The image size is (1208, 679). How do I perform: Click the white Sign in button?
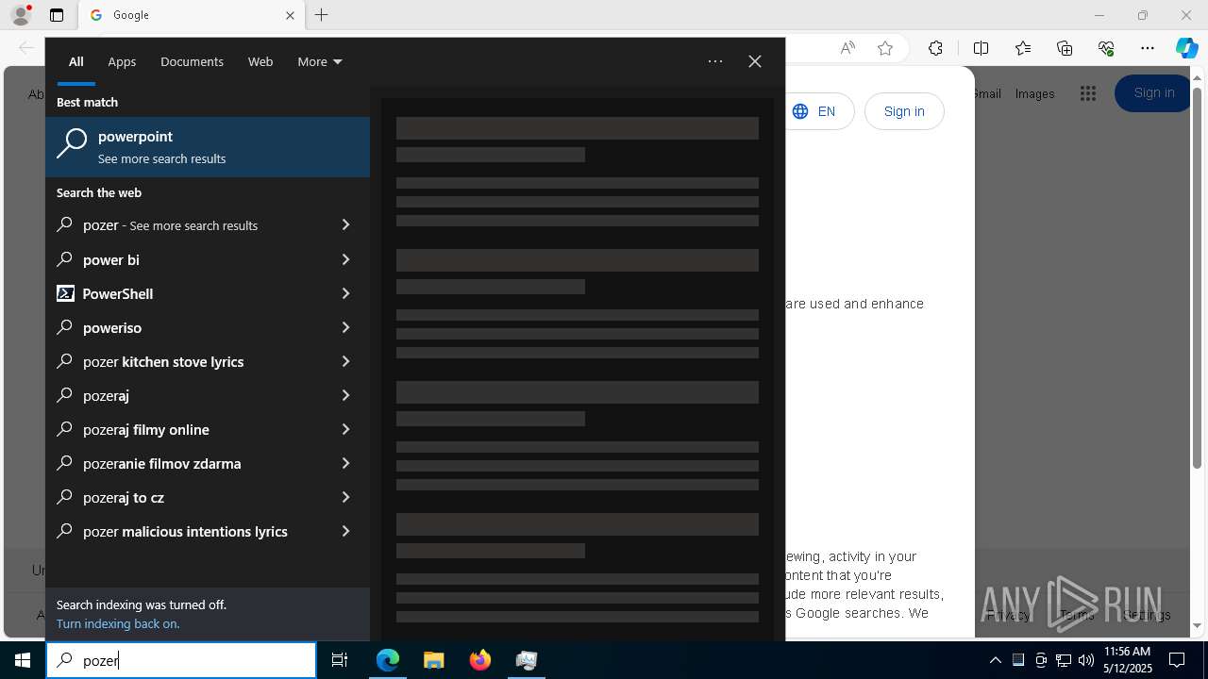[x=904, y=111]
